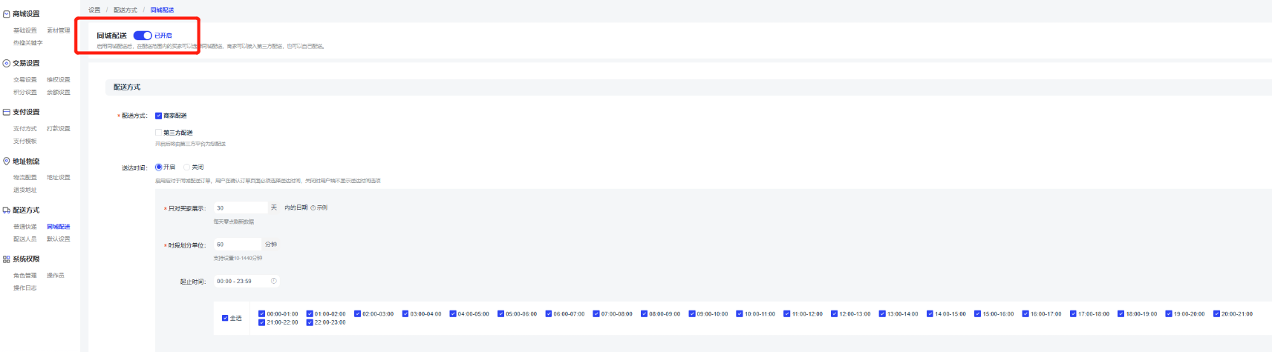Select the 关闭 radio for 送达时间

[187, 167]
